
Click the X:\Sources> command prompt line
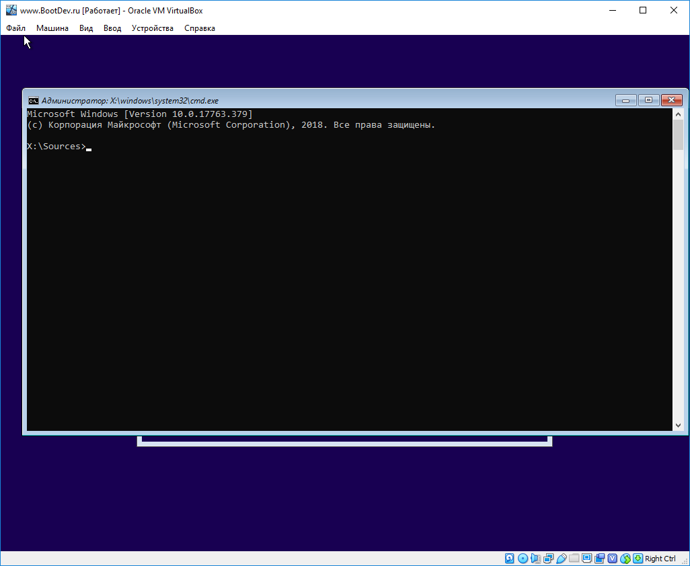click(59, 147)
